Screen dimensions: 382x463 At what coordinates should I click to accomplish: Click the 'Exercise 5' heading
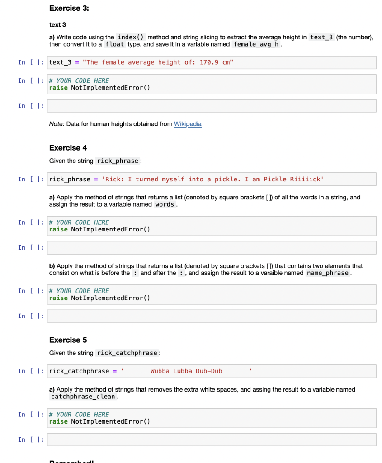pyautogui.click(x=68, y=340)
